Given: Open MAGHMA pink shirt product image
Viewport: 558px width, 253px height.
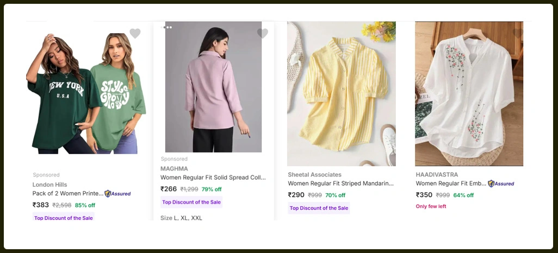Looking at the screenshot, I should (x=213, y=87).
